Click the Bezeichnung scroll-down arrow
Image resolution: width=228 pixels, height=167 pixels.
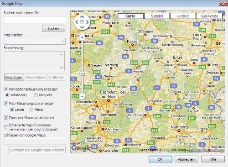[62, 68]
